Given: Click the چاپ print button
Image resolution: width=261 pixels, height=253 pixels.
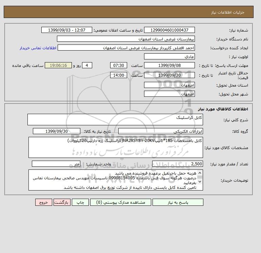Looking at the screenshot, I should pos(80,202).
